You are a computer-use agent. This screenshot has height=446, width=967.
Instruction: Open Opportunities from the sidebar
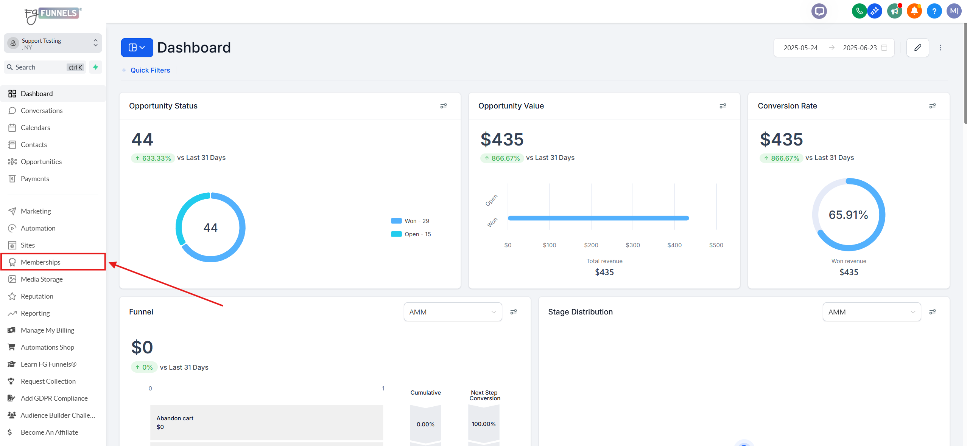[x=53, y=161]
